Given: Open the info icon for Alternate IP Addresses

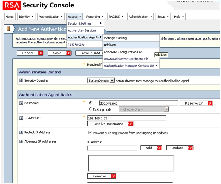Looking at the screenshot, I should (x=21, y=141).
